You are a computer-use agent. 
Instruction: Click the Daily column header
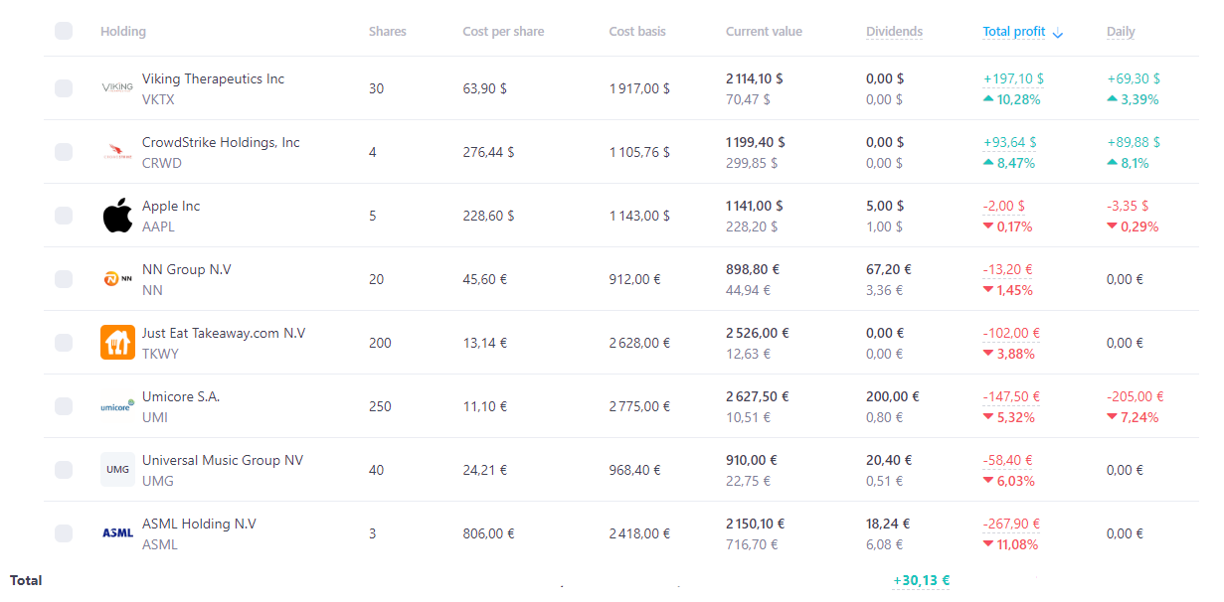1121,32
